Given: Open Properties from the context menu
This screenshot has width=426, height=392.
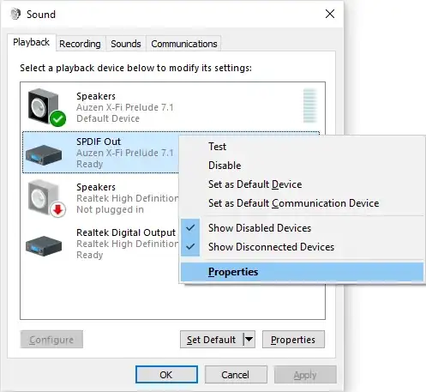Looking at the screenshot, I should pyautogui.click(x=303, y=272).
